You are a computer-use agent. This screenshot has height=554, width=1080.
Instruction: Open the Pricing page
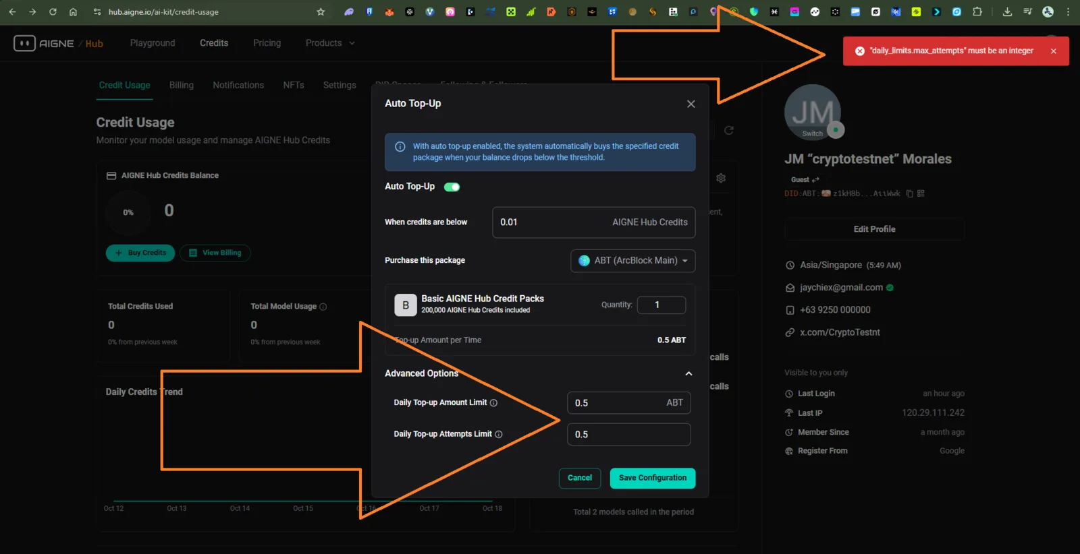267,43
